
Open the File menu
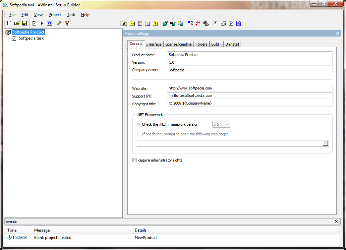(x=12, y=15)
